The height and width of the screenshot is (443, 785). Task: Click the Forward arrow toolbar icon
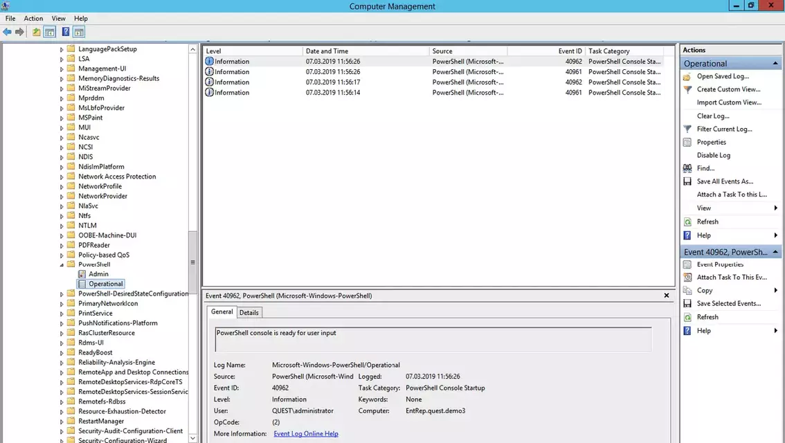point(19,32)
